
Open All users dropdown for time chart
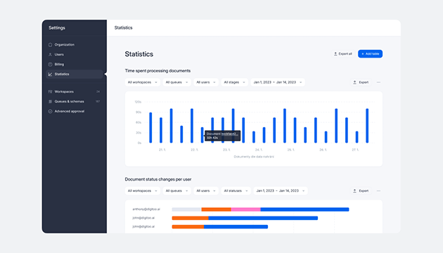206,82
